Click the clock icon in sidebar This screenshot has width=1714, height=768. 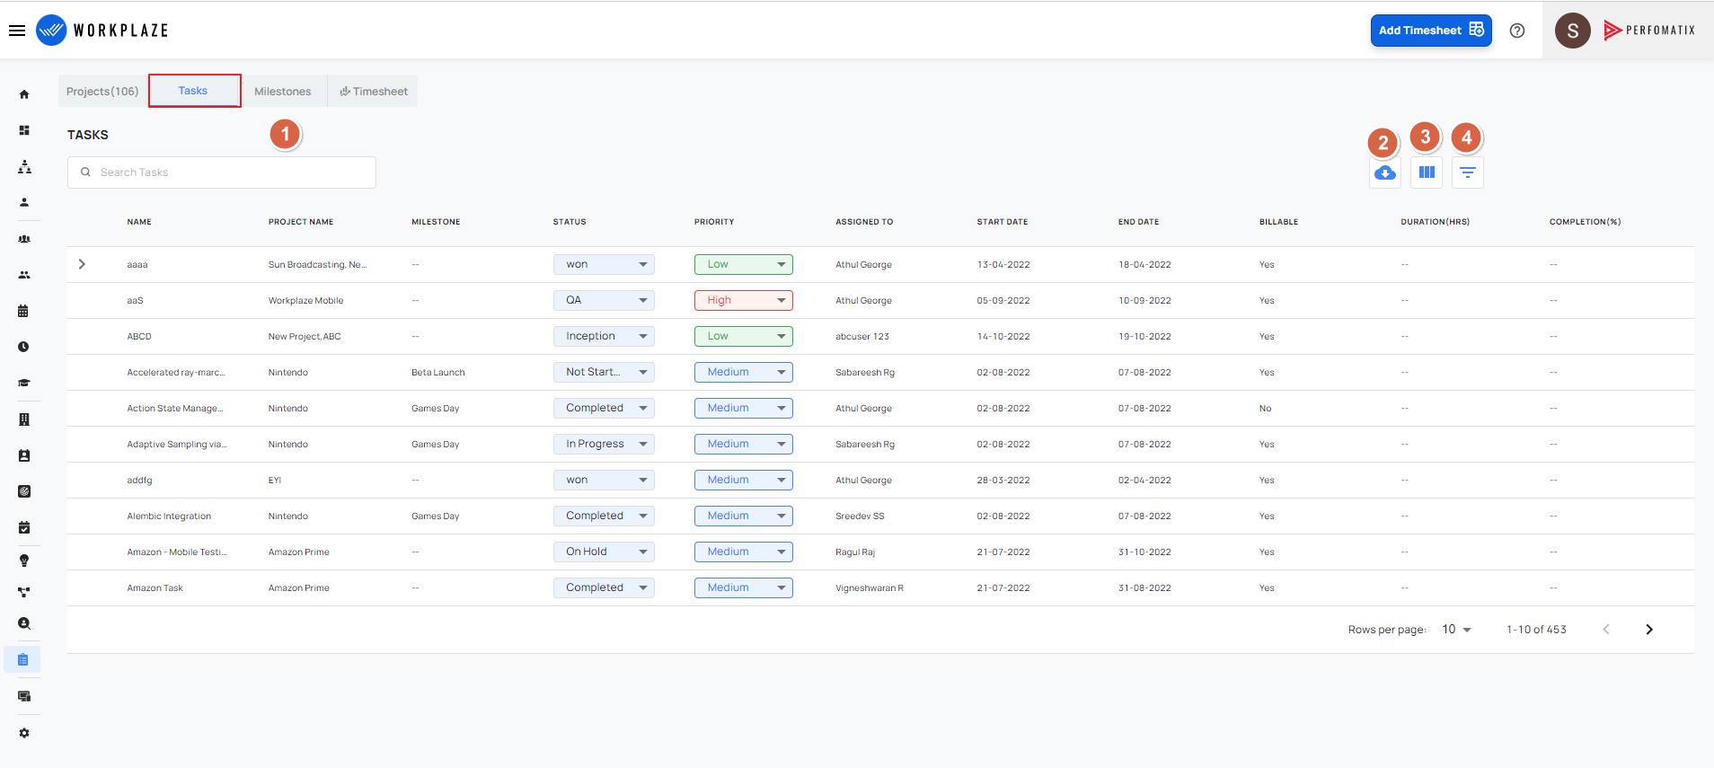24,347
